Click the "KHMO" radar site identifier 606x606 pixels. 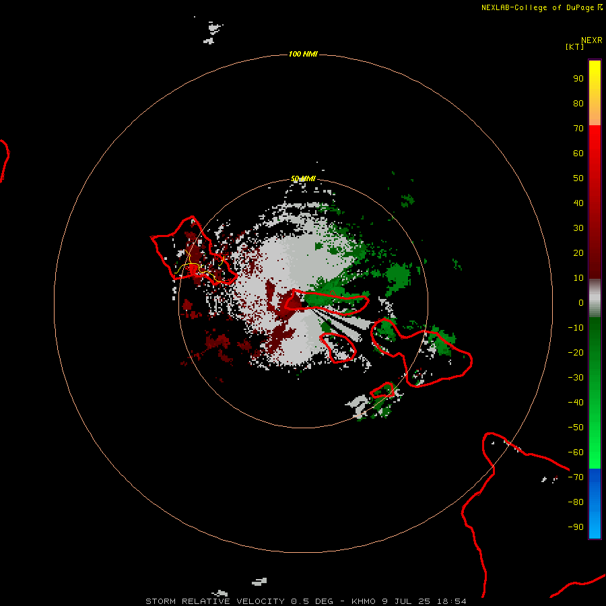click(x=364, y=601)
